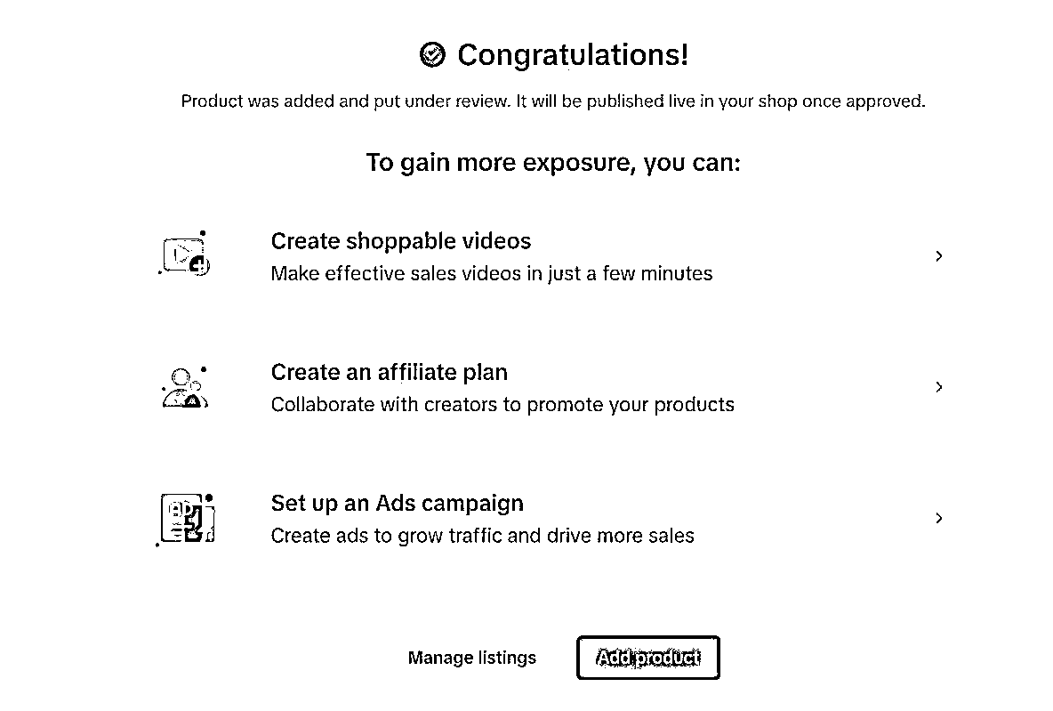
Task: Open Manage listings
Action: click(x=472, y=658)
